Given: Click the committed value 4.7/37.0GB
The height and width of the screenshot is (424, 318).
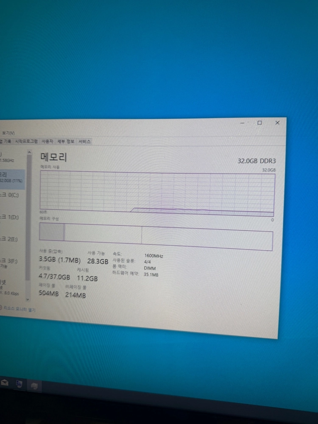Looking at the screenshot, I should [x=54, y=276].
